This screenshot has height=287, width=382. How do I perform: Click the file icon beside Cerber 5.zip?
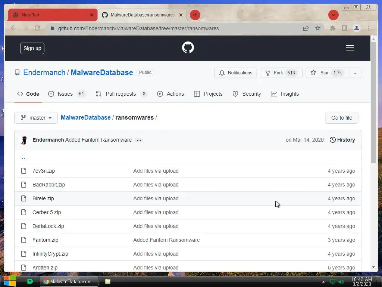tap(24, 212)
